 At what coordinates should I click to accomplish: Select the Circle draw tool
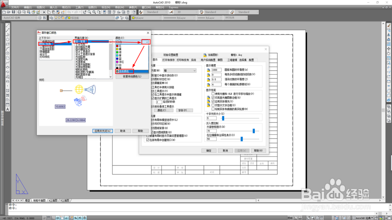[x=7, y=53]
